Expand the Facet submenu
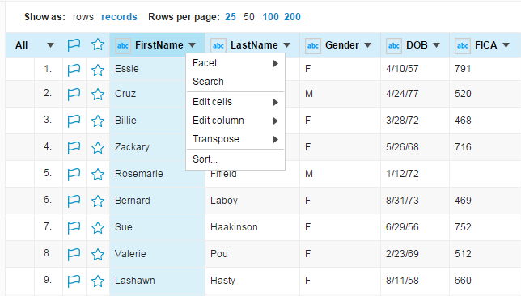This screenshot has height=296, width=521. 235,63
